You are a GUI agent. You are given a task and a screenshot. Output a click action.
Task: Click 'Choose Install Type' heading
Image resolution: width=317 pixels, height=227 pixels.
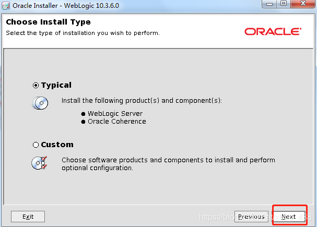[49, 22]
